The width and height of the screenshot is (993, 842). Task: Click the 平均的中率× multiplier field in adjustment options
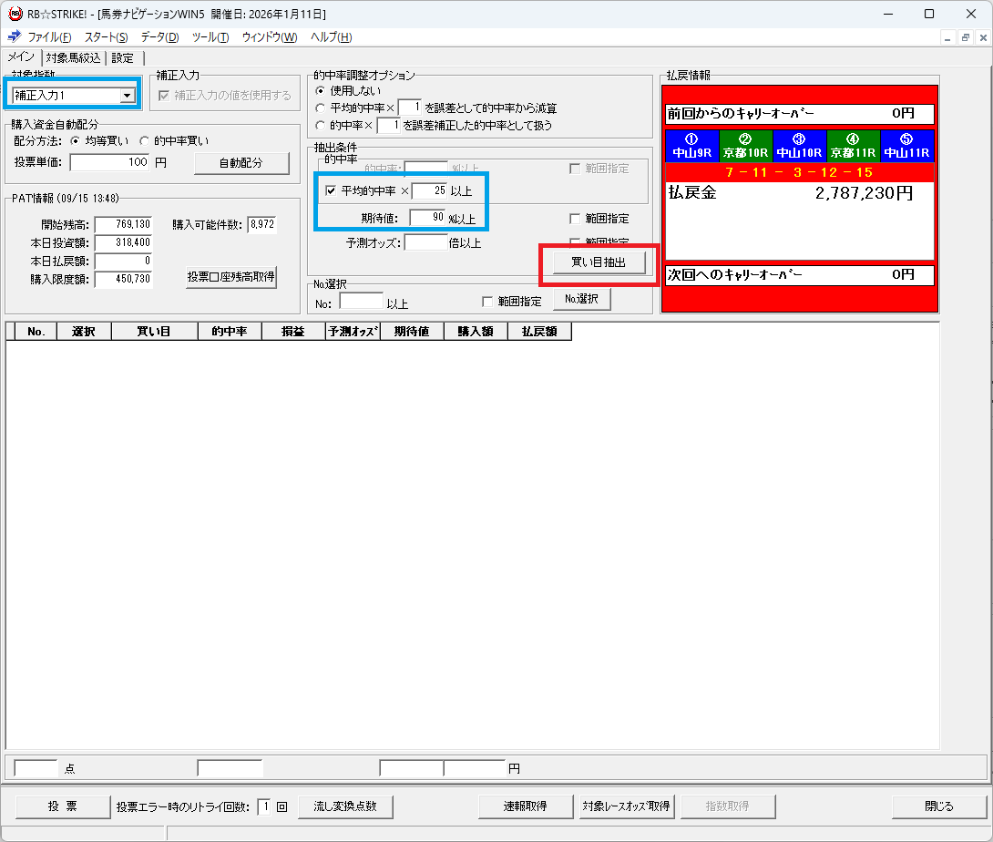(410, 108)
